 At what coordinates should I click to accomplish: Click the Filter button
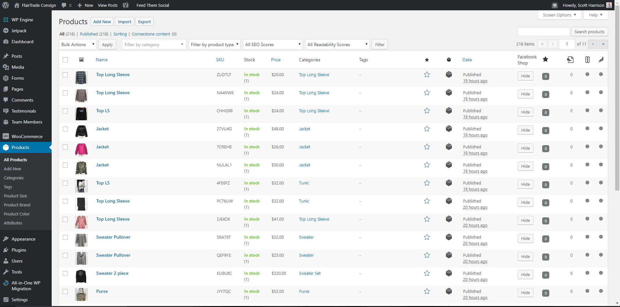coord(380,45)
